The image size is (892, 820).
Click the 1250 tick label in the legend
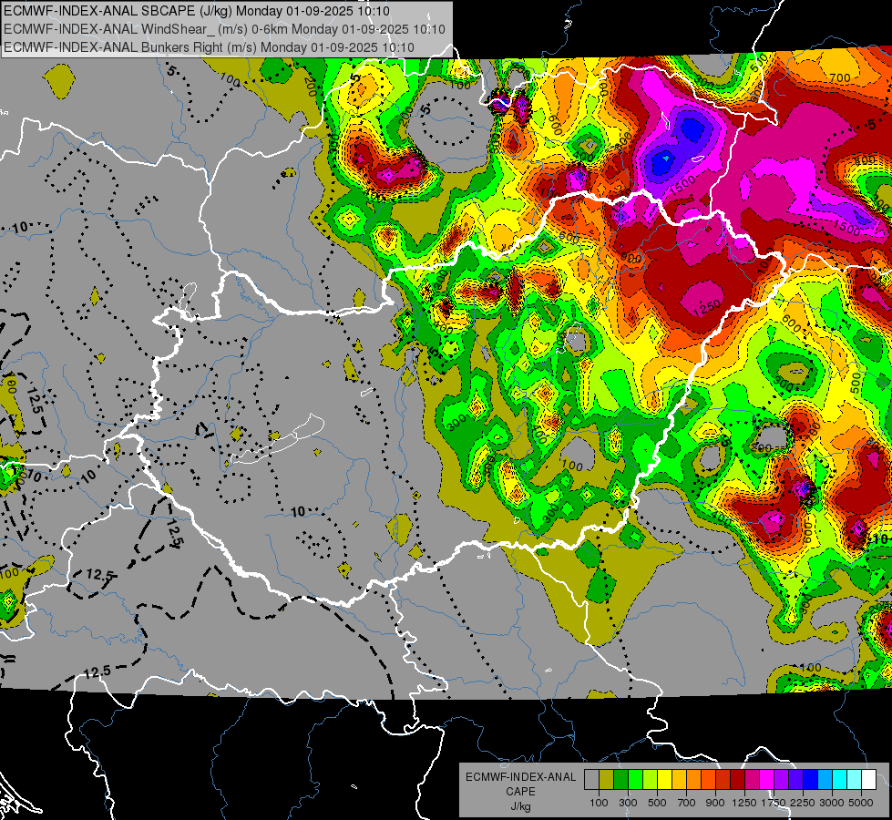744,803
